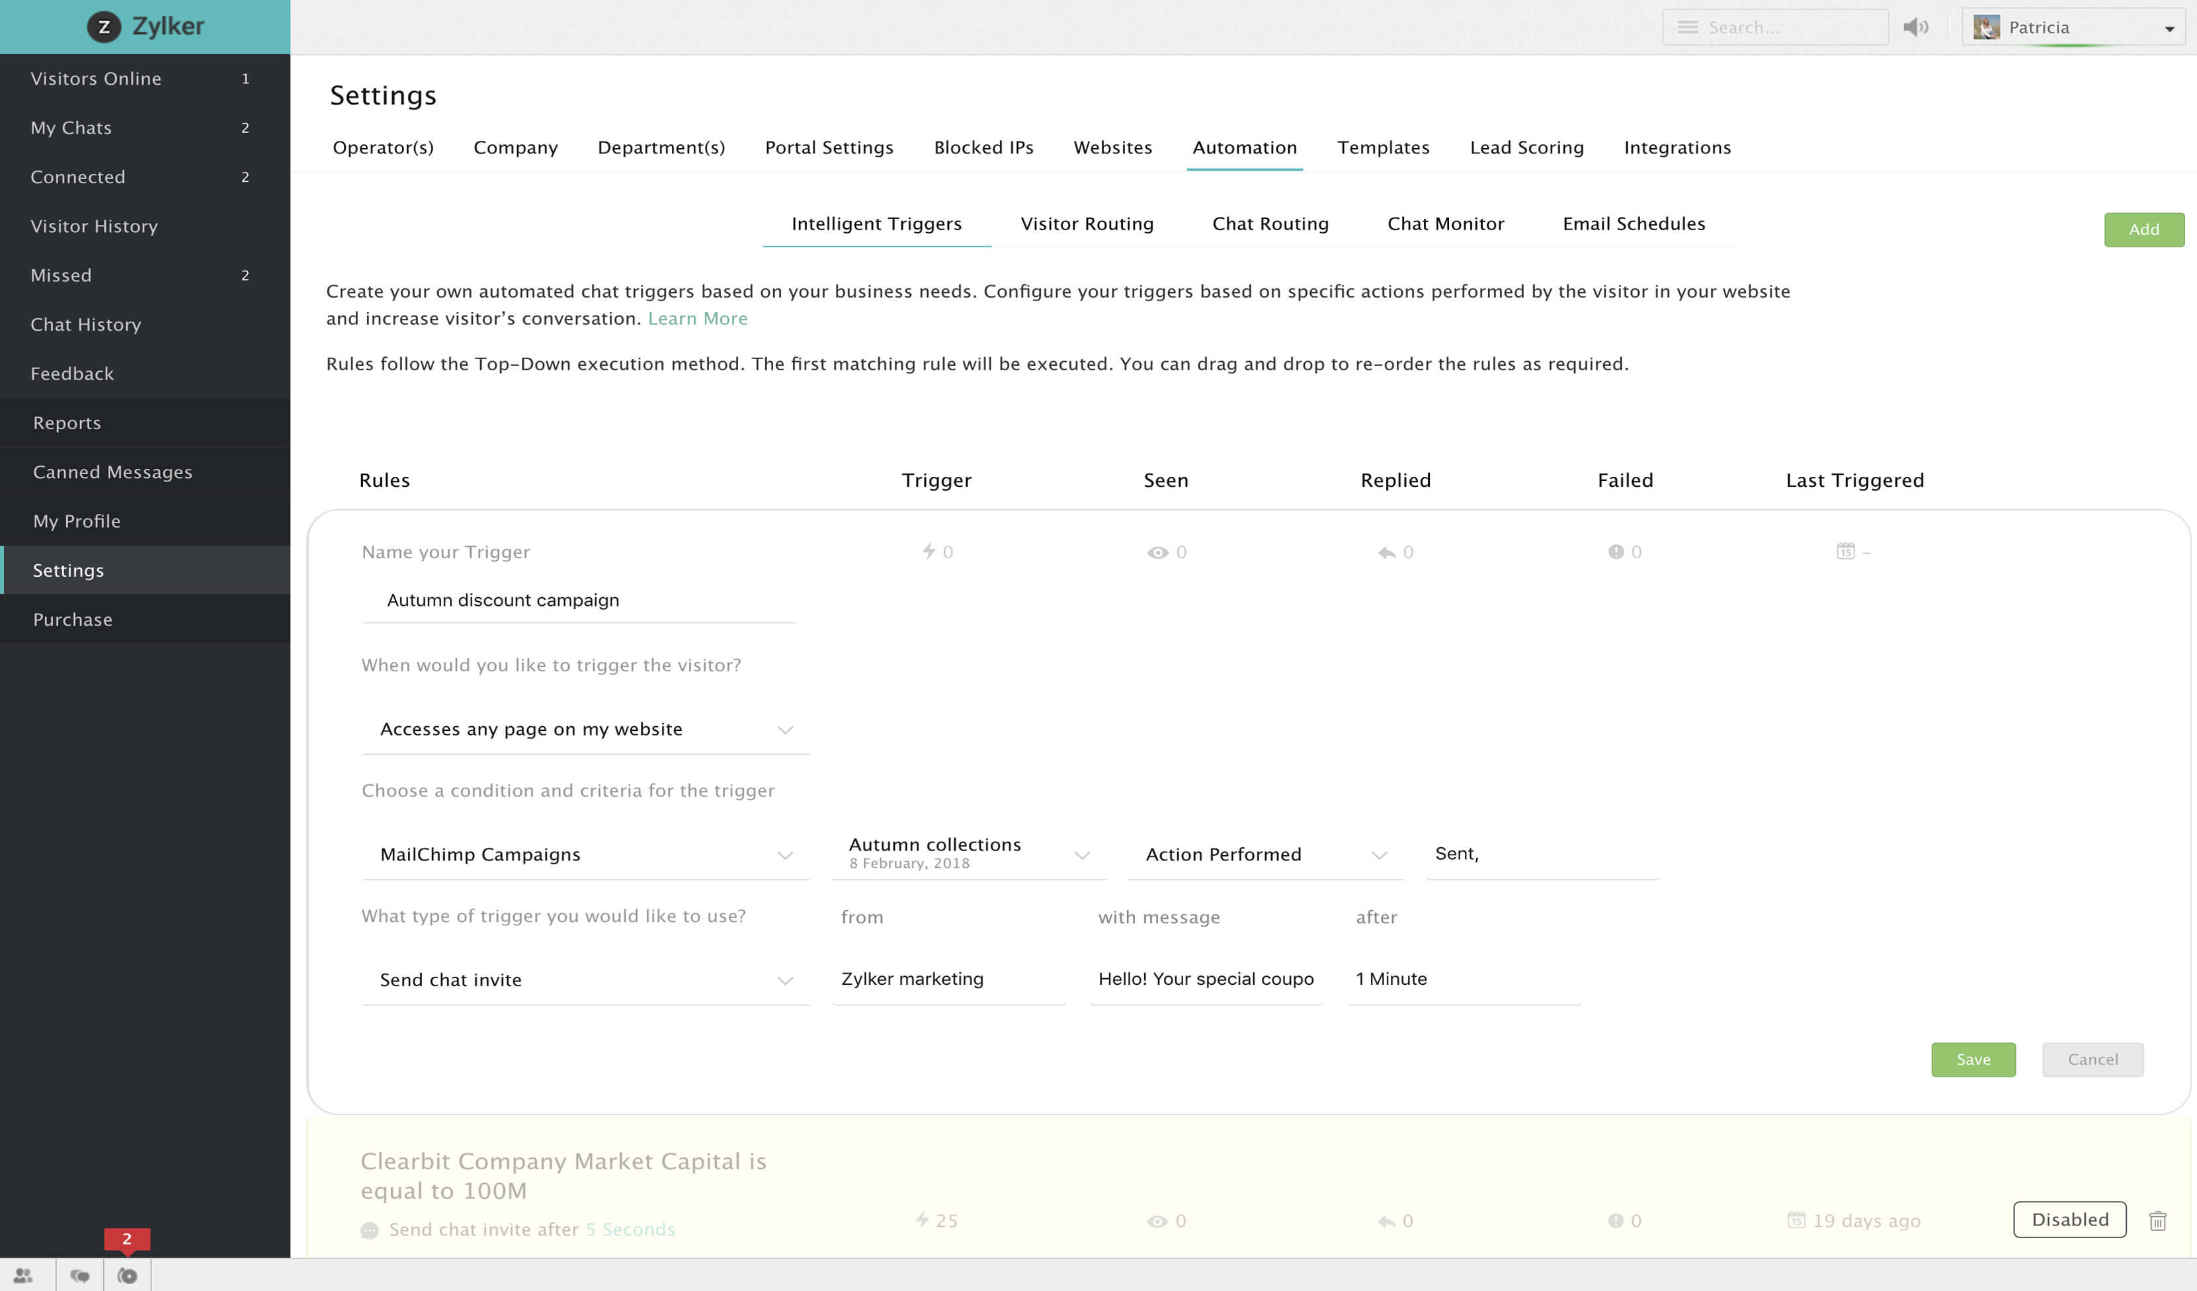The width and height of the screenshot is (2197, 1291).
Task: Open the Email Schedules sub-tab
Action: pyautogui.click(x=1634, y=224)
